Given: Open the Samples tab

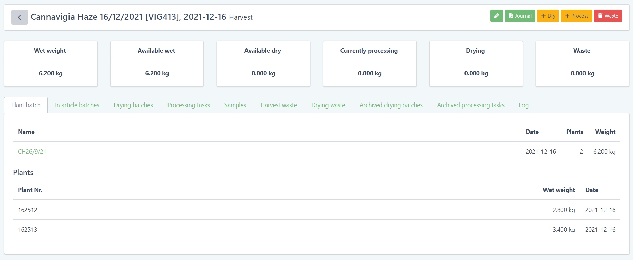Looking at the screenshot, I should [235, 105].
